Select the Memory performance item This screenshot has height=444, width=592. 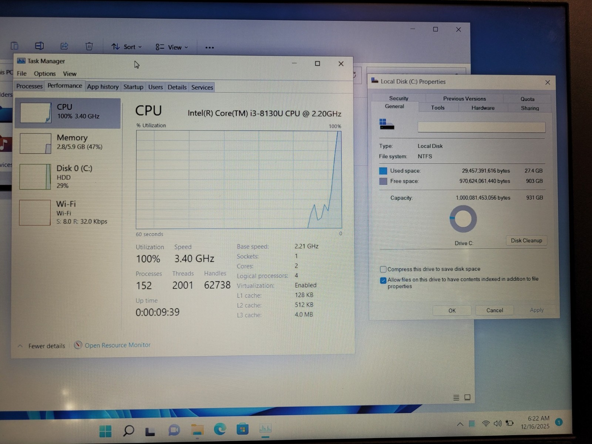(x=68, y=143)
